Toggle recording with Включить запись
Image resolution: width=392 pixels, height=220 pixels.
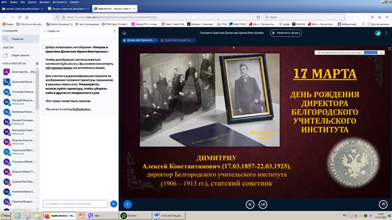[x=286, y=33]
